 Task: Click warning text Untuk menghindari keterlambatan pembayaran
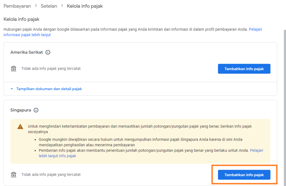point(140,129)
